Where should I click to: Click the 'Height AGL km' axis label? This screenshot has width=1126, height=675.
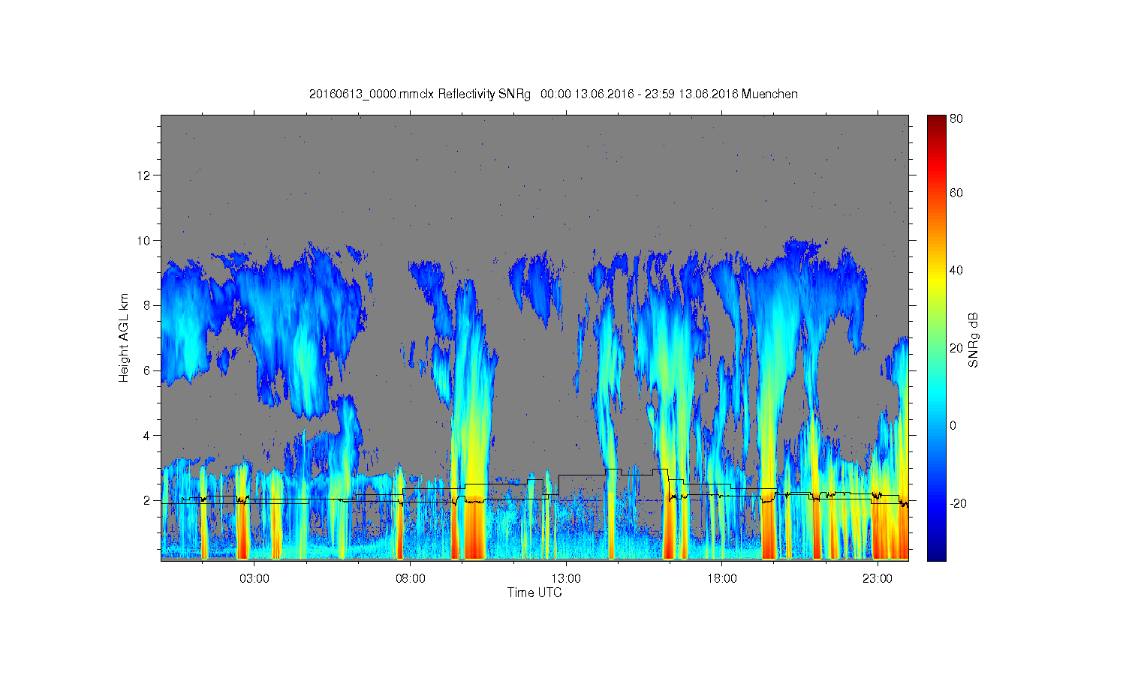pyautogui.click(x=123, y=337)
